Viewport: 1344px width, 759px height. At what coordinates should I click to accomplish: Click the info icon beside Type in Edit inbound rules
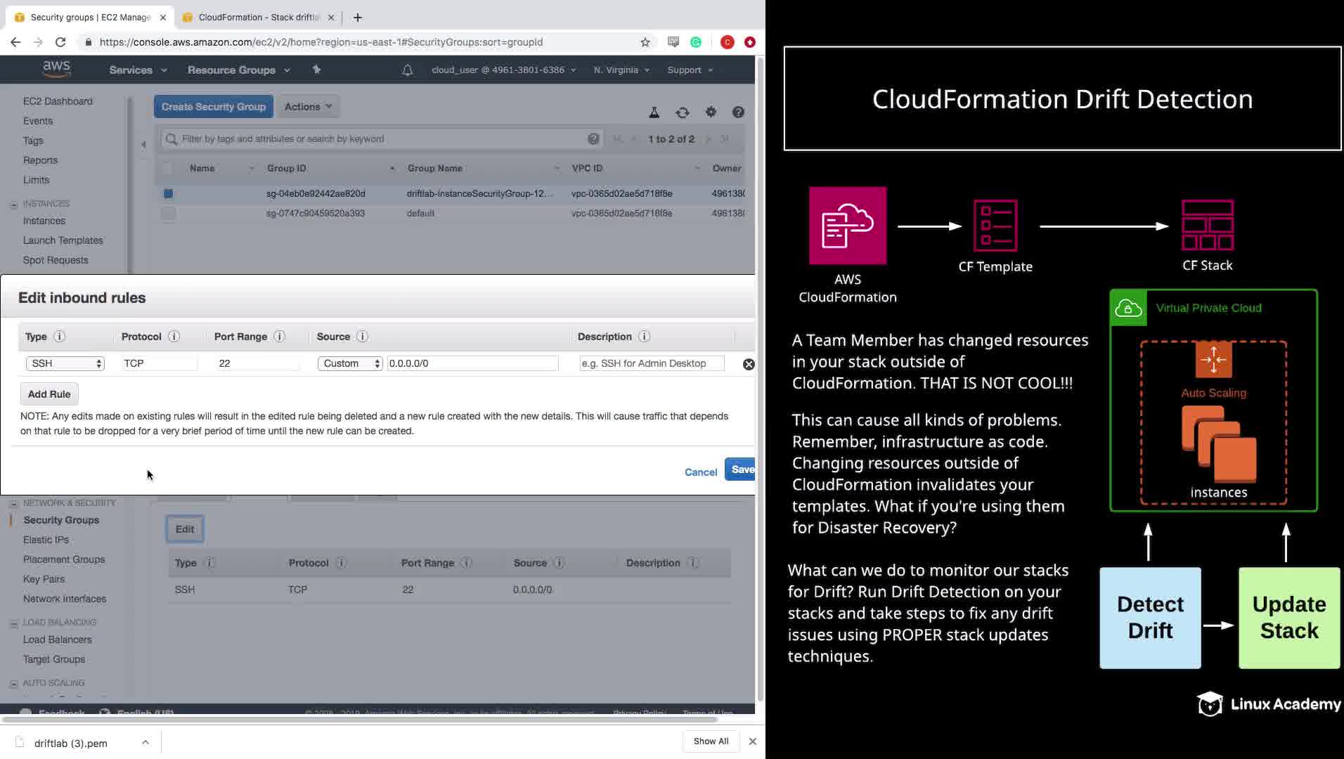[x=60, y=337]
